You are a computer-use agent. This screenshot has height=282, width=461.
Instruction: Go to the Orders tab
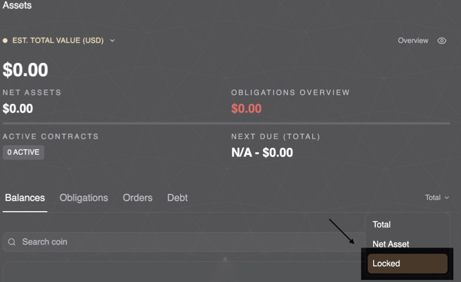click(138, 198)
